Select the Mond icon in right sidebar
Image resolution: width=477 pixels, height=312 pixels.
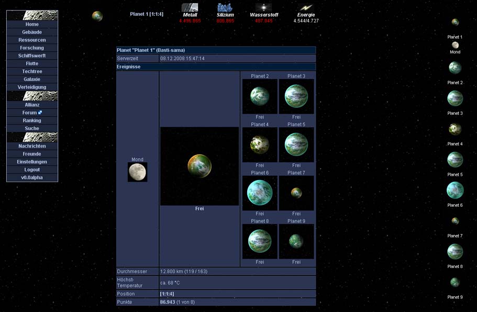455,45
